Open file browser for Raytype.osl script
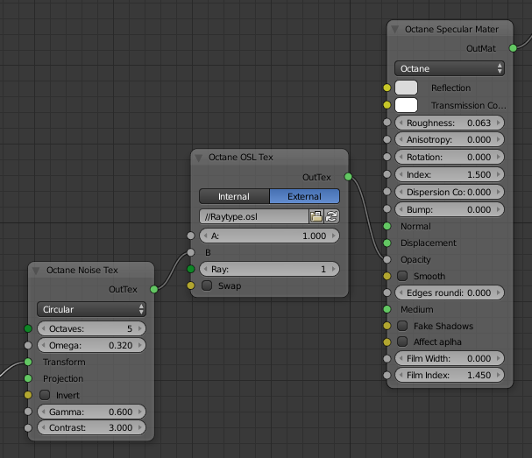 tap(316, 216)
